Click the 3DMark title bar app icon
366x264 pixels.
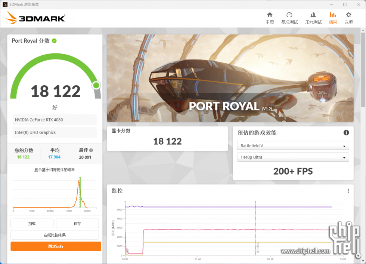tap(5, 4)
